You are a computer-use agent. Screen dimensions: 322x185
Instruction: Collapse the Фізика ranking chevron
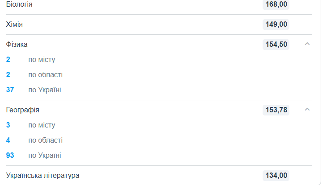tap(307, 44)
